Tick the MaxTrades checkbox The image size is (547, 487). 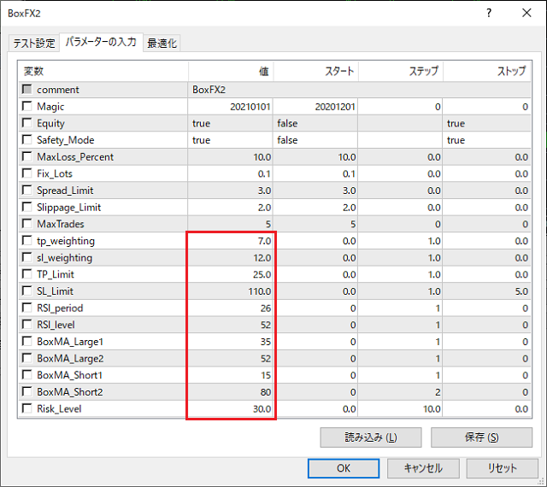pyautogui.click(x=26, y=223)
